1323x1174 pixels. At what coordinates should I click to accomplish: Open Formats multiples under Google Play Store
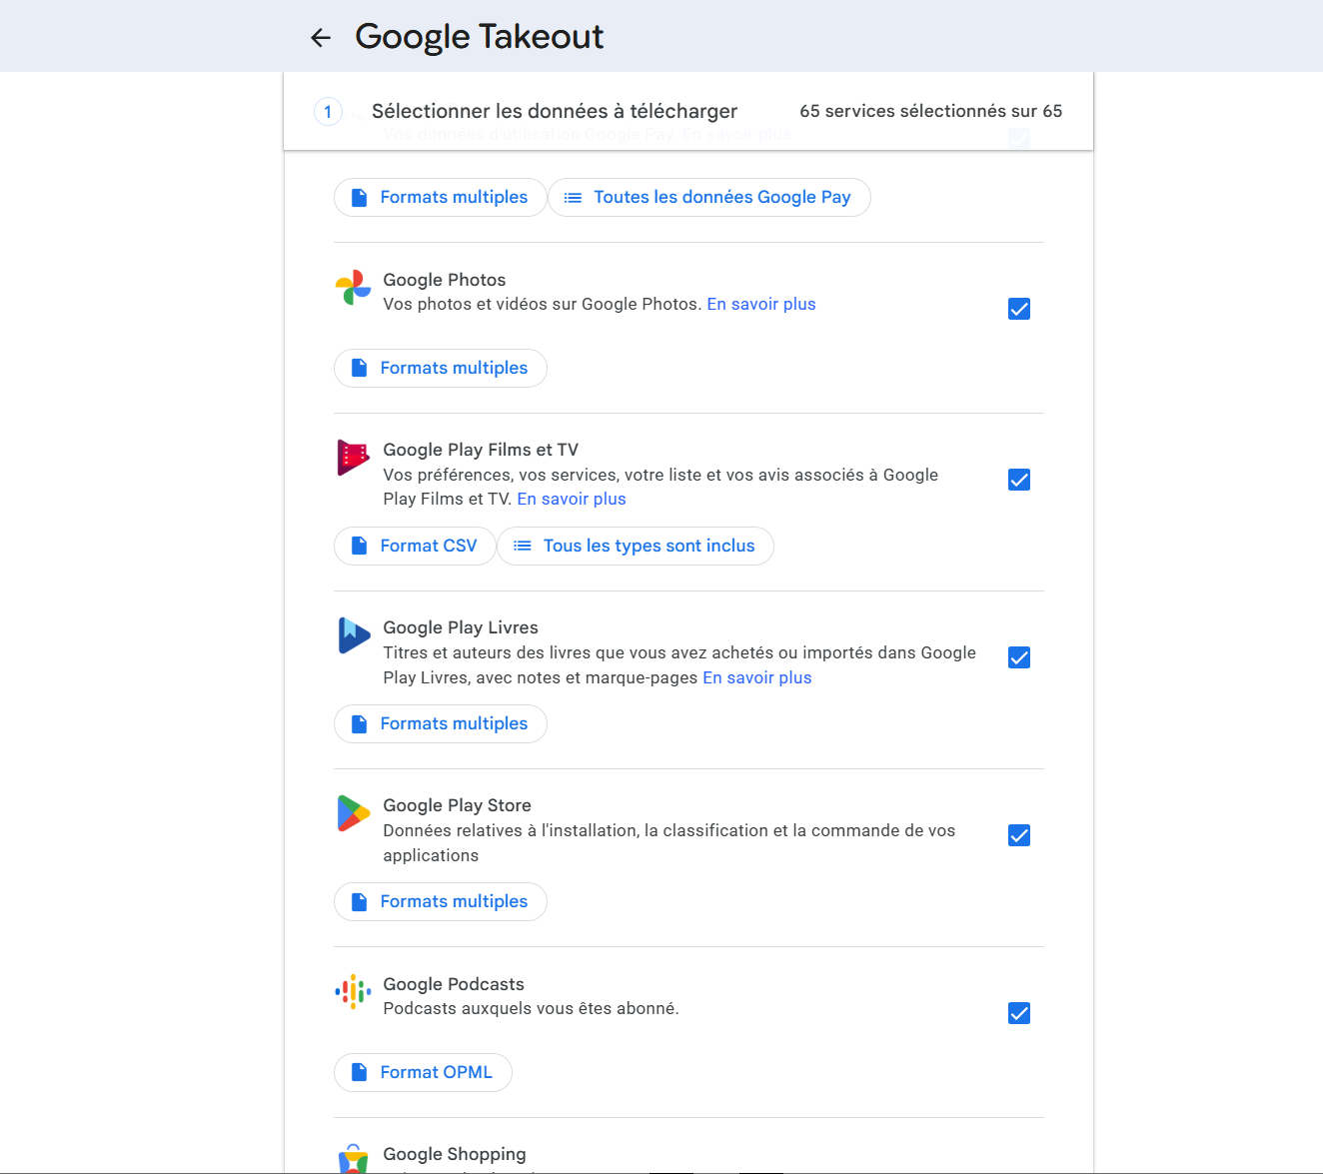(441, 901)
